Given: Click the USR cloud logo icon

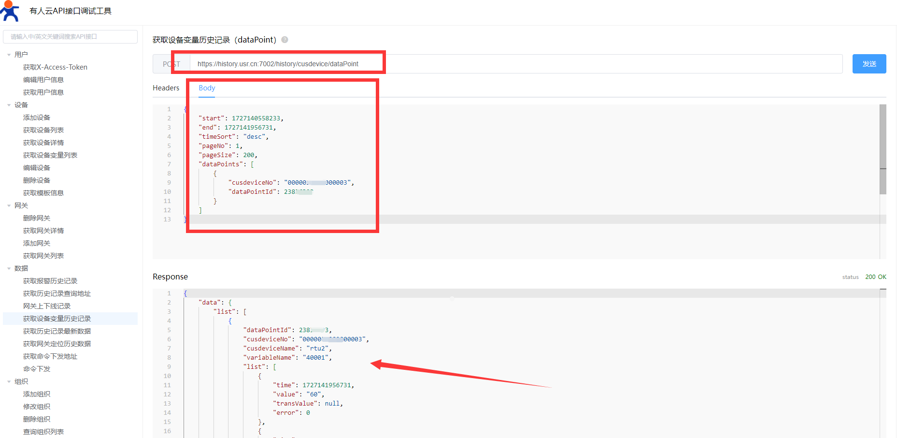Looking at the screenshot, I should point(11,11).
